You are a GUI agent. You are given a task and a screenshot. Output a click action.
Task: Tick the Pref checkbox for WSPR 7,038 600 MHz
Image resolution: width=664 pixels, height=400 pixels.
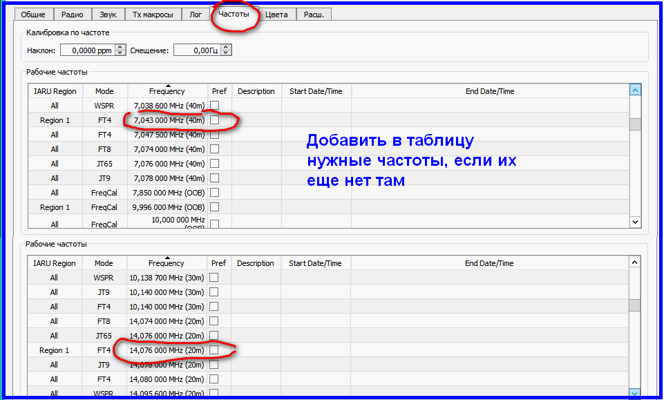point(214,106)
